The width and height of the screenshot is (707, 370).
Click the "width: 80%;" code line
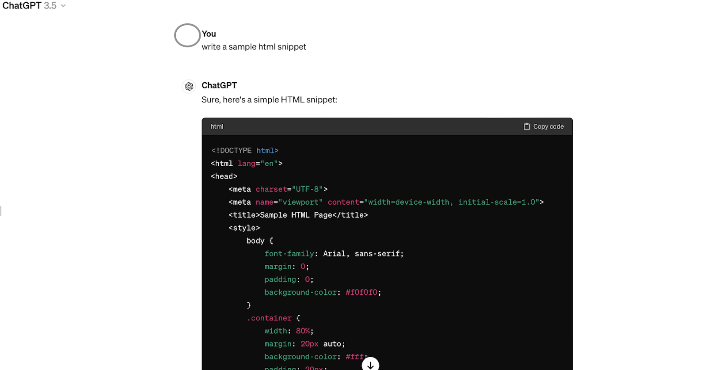coord(289,331)
